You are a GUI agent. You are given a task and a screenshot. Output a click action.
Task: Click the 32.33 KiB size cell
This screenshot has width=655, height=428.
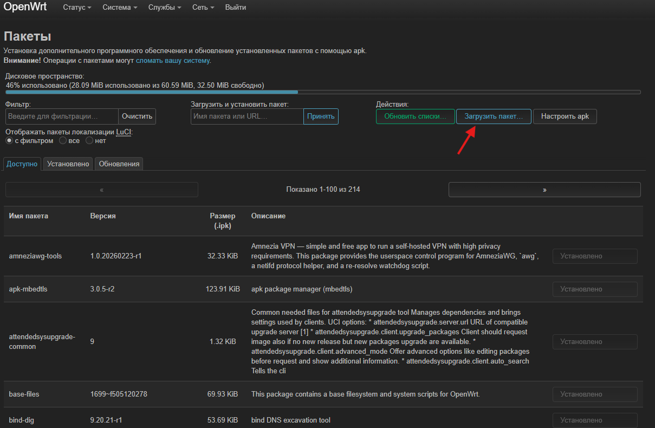point(222,256)
